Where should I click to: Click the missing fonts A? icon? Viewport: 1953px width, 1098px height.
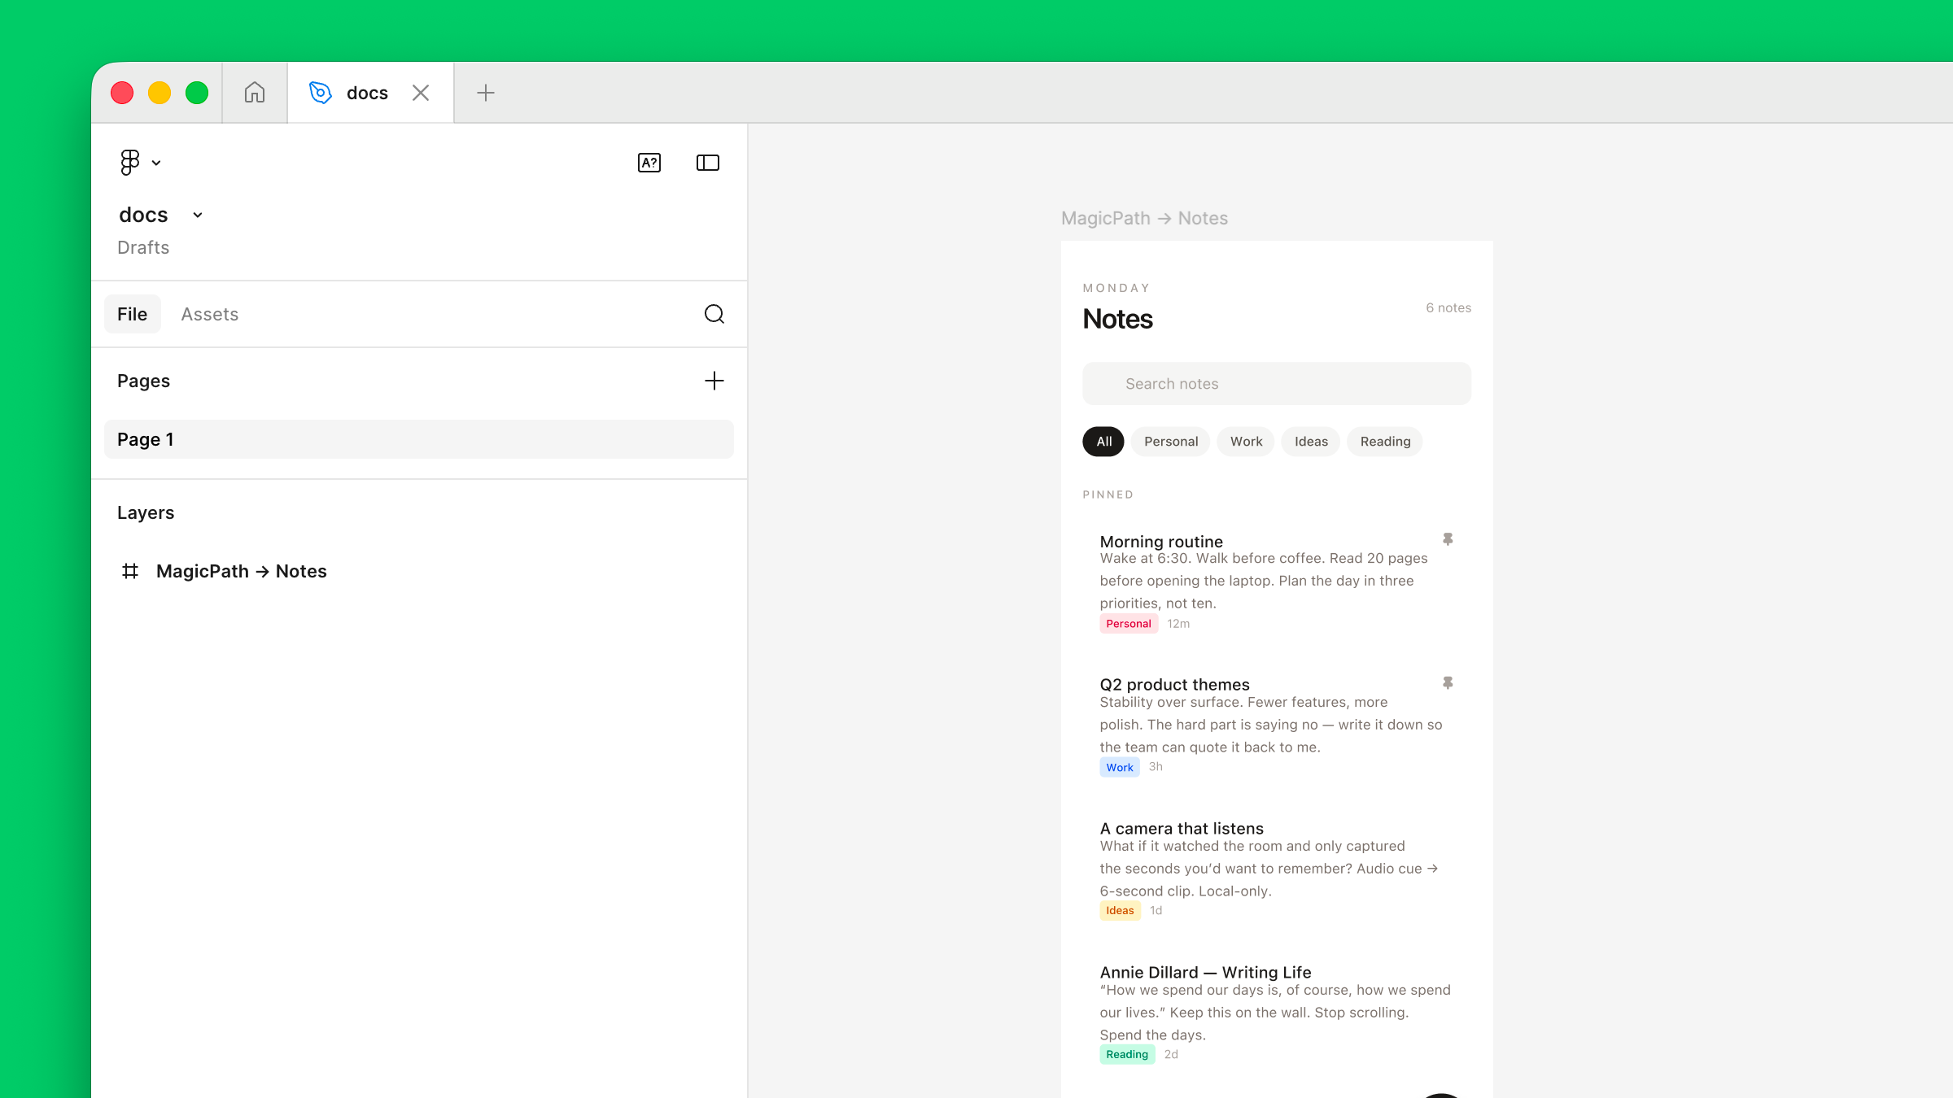pyautogui.click(x=649, y=163)
